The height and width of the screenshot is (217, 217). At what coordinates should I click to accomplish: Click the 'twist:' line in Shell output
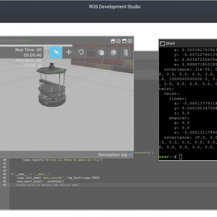tap(166, 89)
